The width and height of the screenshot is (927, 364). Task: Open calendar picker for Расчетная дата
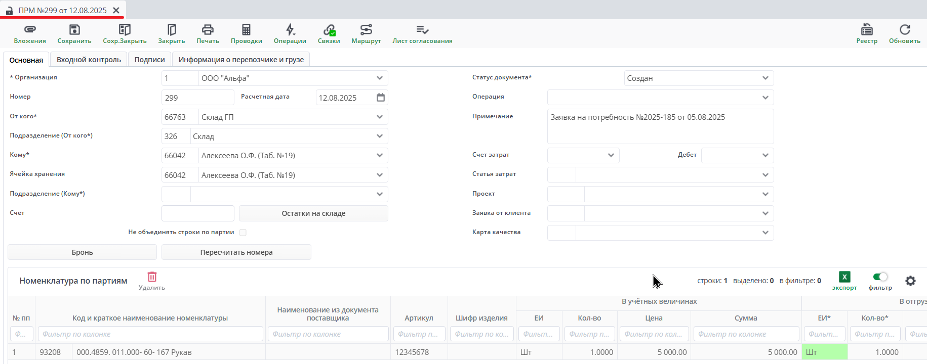pyautogui.click(x=381, y=98)
